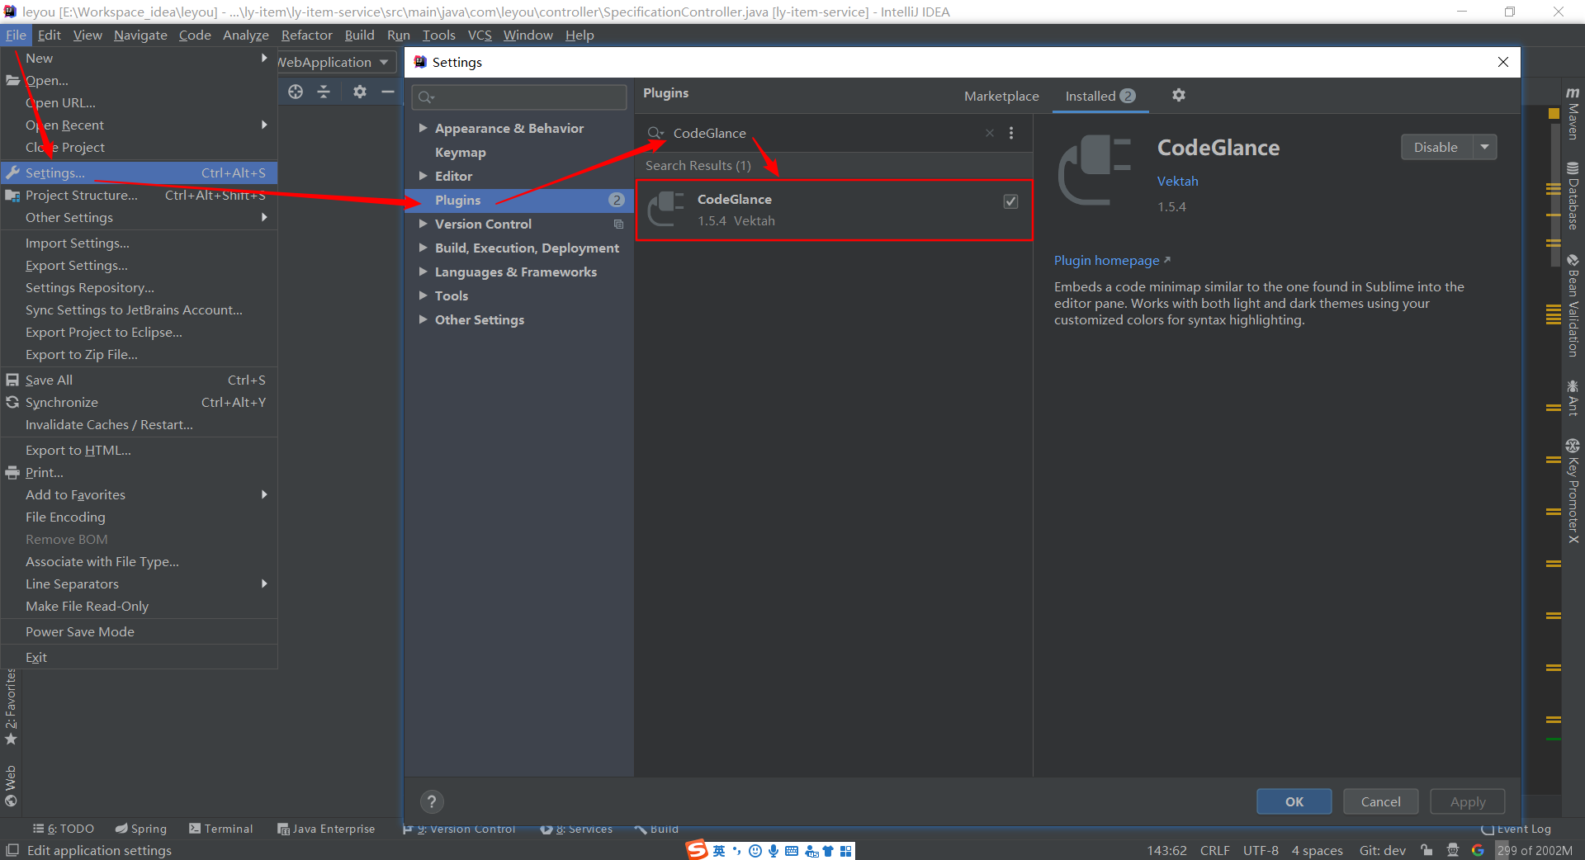
Task: Select the CodeGlance row in search results
Action: tap(834, 210)
